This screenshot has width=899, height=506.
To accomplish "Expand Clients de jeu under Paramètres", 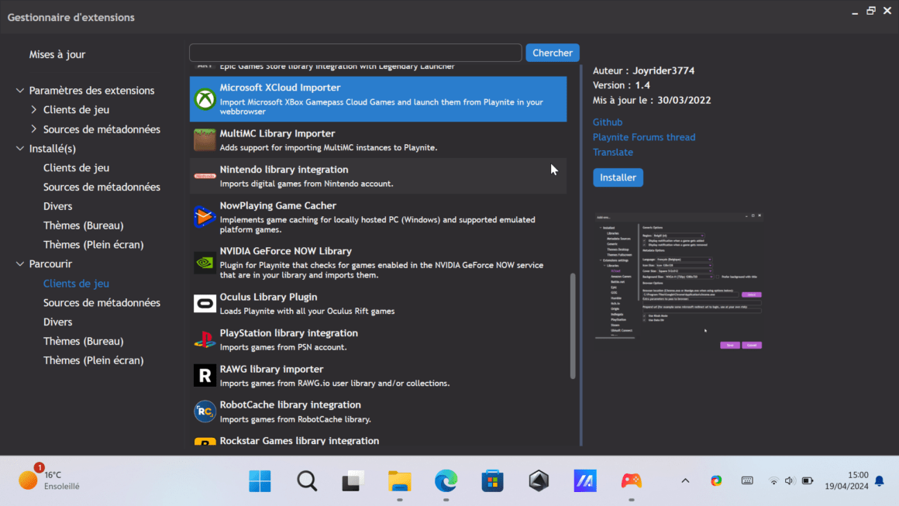I will click(x=34, y=109).
